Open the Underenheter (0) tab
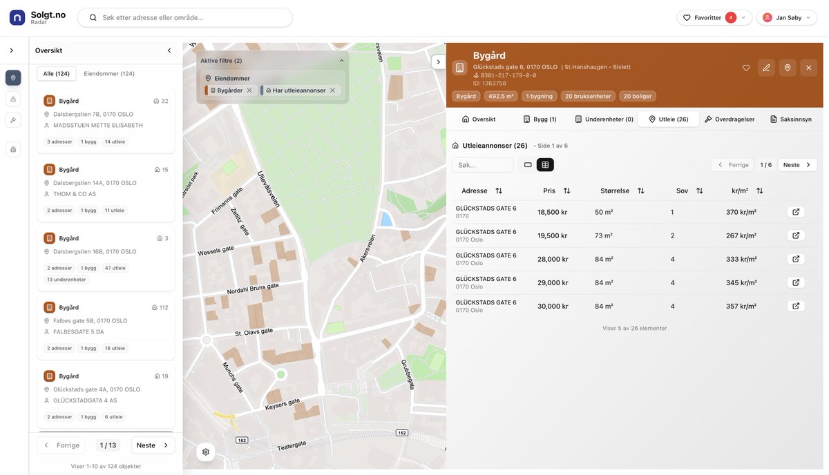The width and height of the screenshot is (829, 475). pos(604,119)
